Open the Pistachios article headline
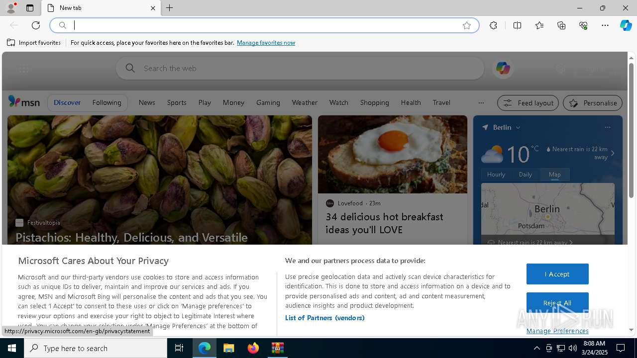 point(131,237)
